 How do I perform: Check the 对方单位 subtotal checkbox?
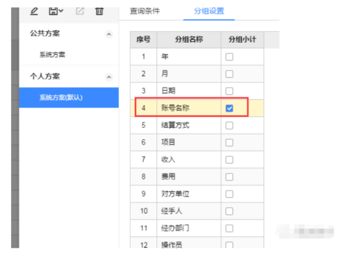(229, 194)
